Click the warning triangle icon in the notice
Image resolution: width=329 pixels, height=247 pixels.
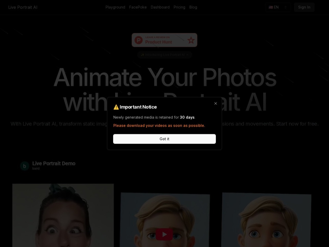[116, 107]
